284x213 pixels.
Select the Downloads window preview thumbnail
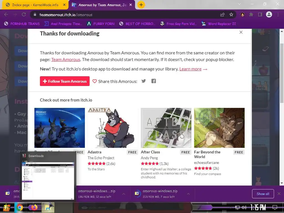tap(48, 181)
